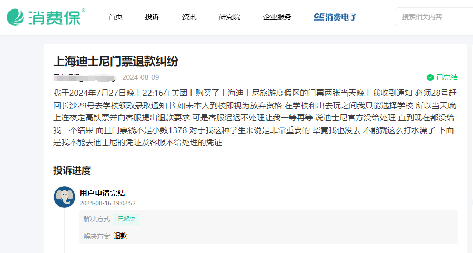Click the 已解决 tag
473x253 pixels.
pos(126,219)
